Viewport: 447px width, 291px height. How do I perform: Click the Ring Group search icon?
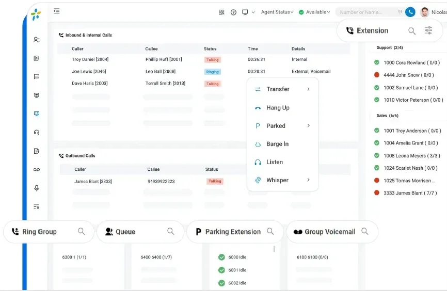pyautogui.click(x=82, y=231)
